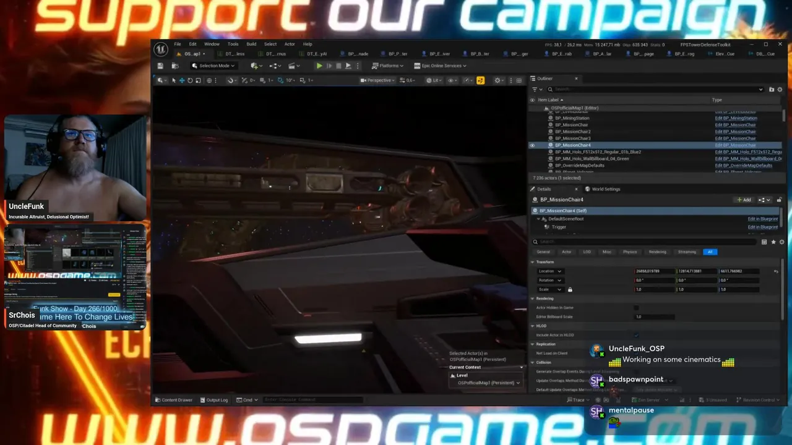Screen dimensions: 792x445
Task: Click the Eject/possess toolbar button
Action: (x=348, y=66)
